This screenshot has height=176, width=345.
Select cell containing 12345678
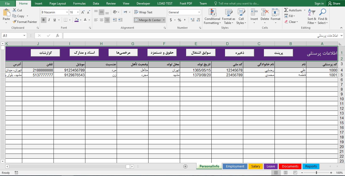tap(227, 70)
